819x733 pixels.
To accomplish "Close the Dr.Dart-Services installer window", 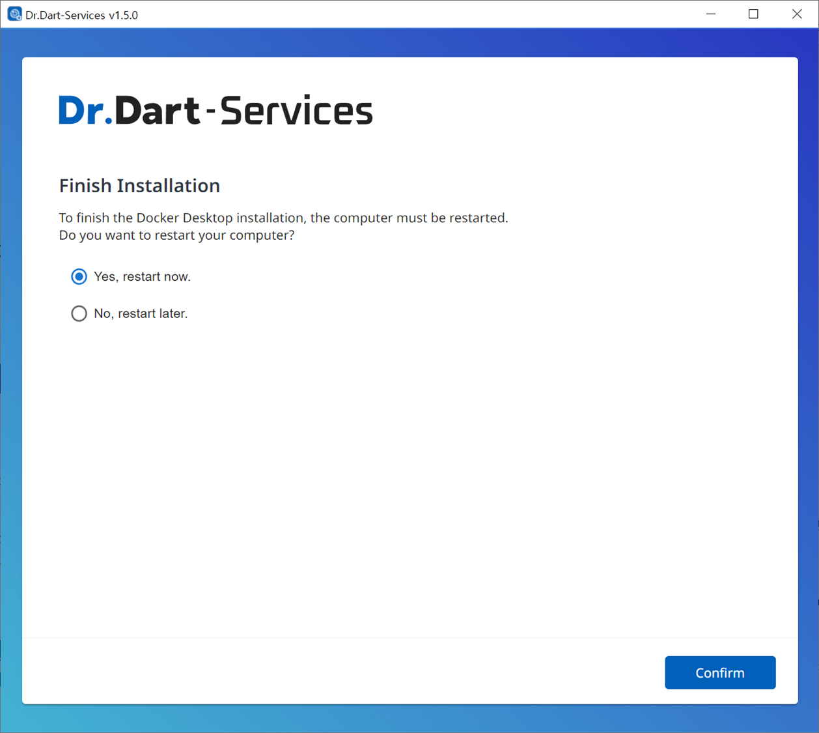I will click(x=797, y=14).
